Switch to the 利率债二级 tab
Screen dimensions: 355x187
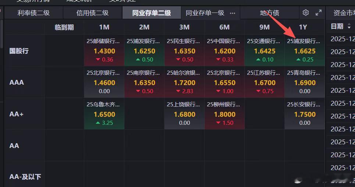(x=33, y=13)
